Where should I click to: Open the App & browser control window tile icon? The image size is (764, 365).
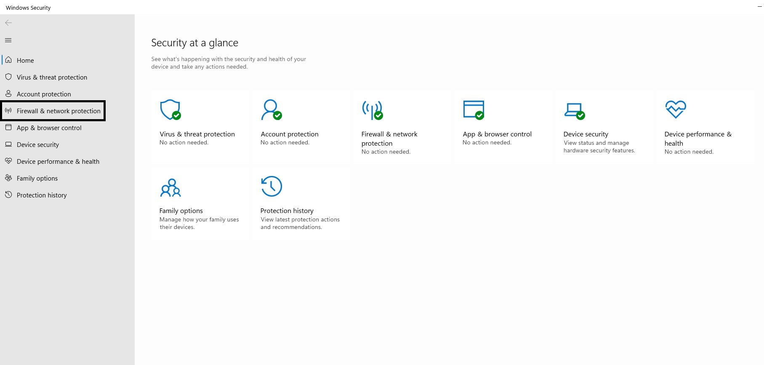(x=473, y=109)
